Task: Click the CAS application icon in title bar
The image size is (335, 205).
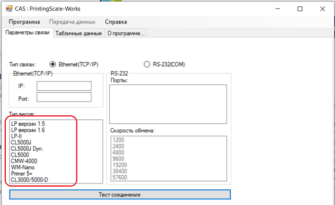Action: tap(8, 9)
